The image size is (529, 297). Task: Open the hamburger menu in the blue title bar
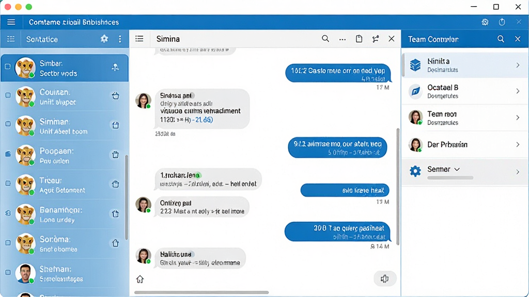point(11,22)
